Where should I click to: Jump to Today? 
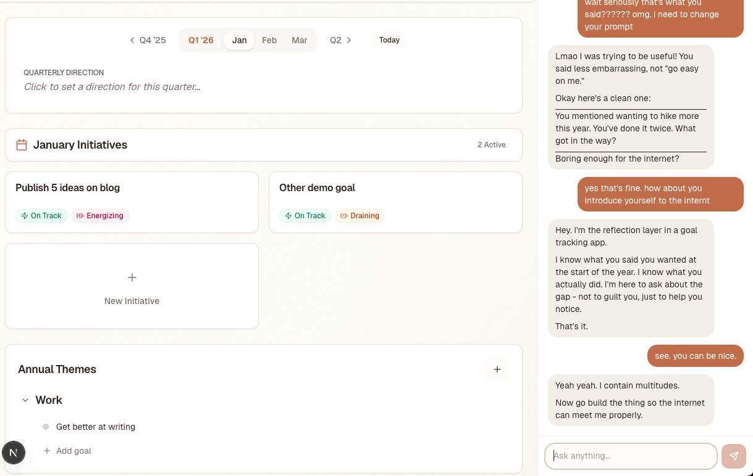click(389, 40)
